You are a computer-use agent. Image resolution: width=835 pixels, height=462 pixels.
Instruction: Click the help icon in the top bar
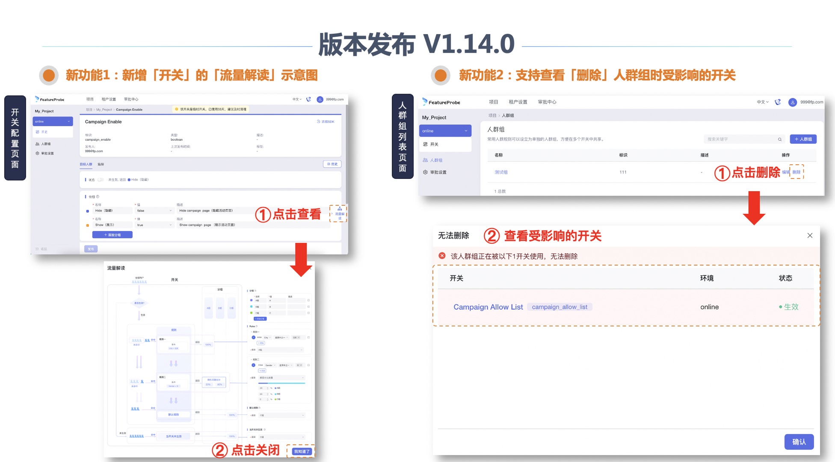click(x=309, y=99)
